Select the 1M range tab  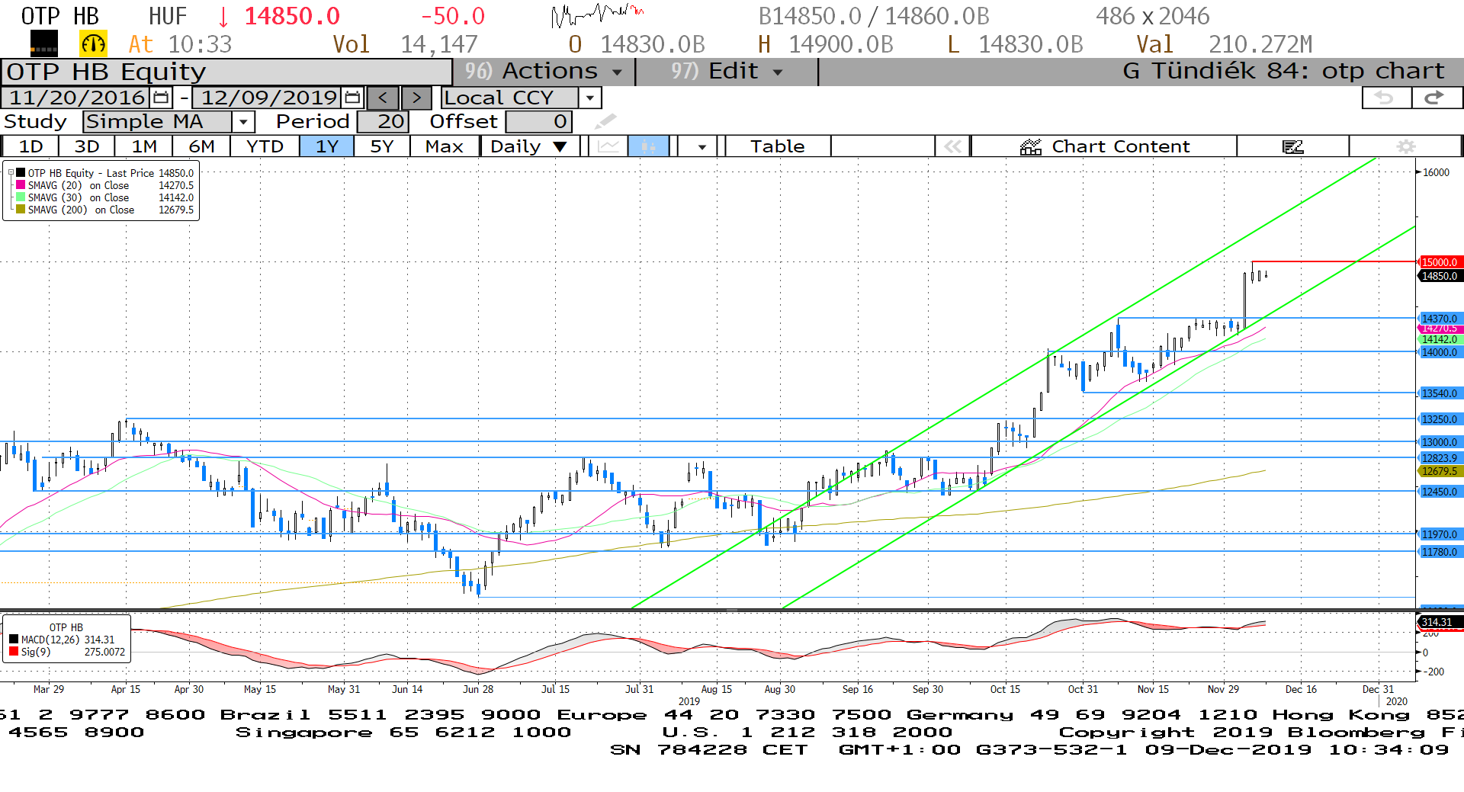144,146
